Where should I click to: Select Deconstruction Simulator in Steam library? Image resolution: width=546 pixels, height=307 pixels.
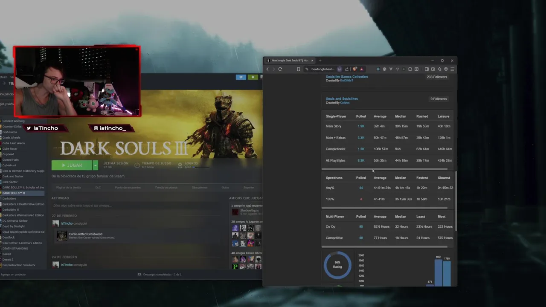coord(19,265)
